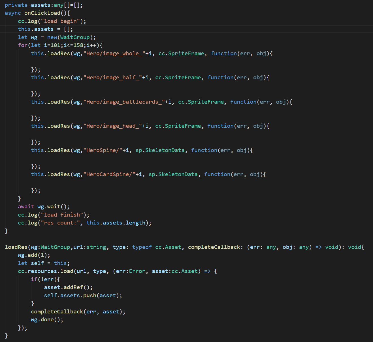Click the 'wg.add(1);' statement
Screen dimensions: 373x342
point(34,255)
